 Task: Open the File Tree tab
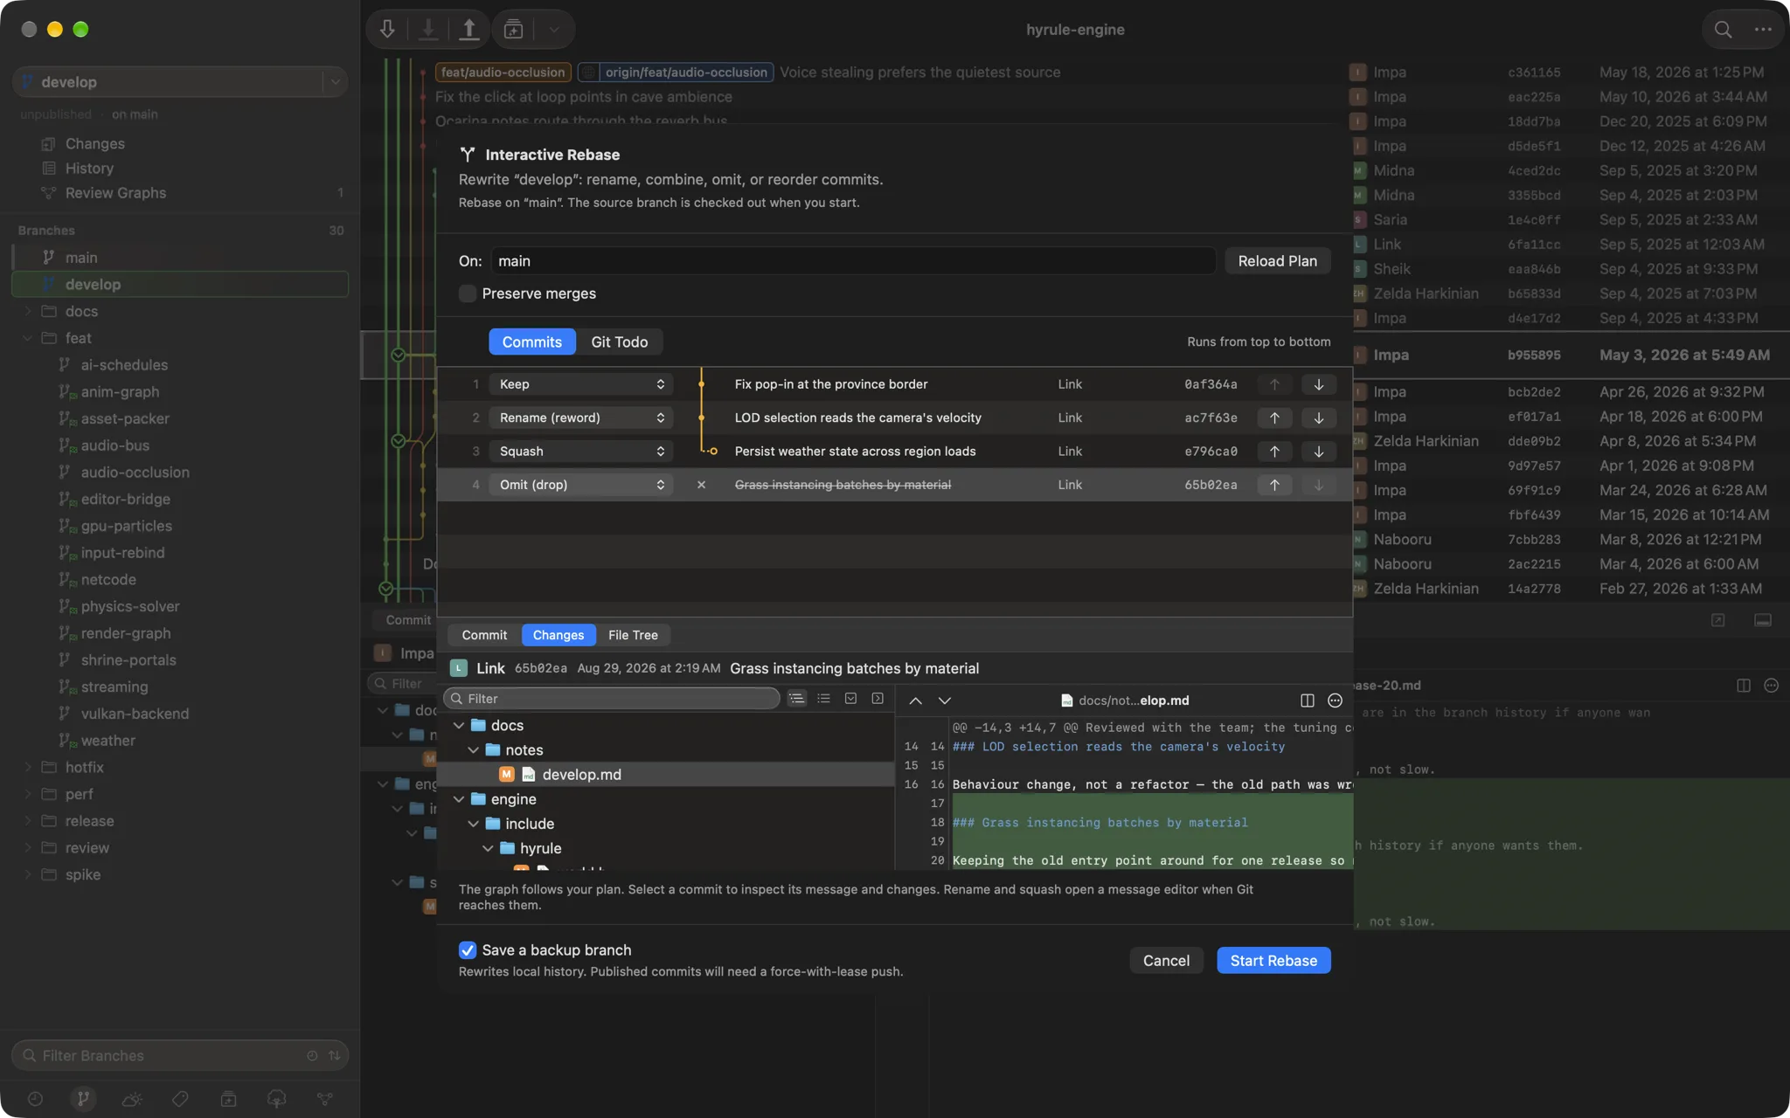[633, 635]
